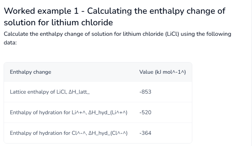This screenshot has width=252, height=146.
Task: Select the -853 lattice enthalpy value
Action: pyautogui.click(x=145, y=92)
